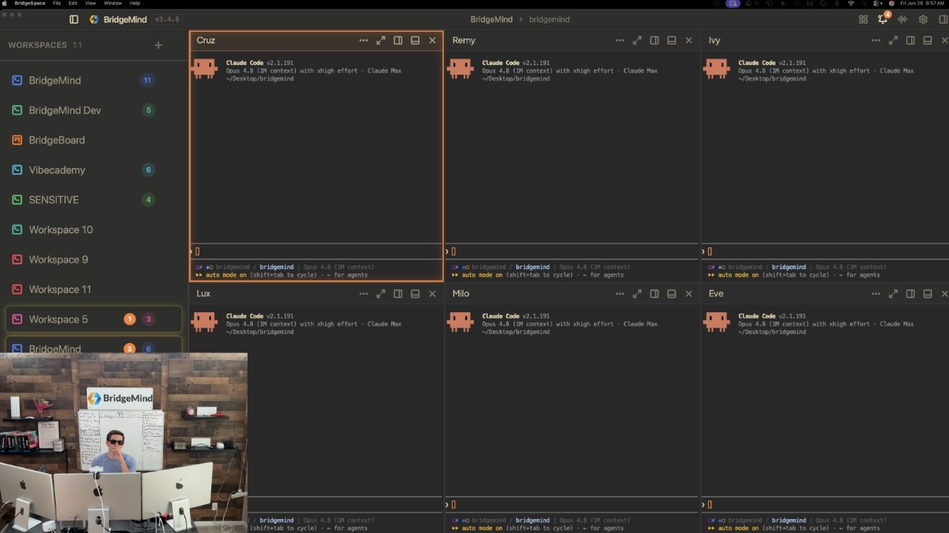Close the Remy terminal pane
Viewport: 949px width, 533px height.
pyautogui.click(x=689, y=41)
